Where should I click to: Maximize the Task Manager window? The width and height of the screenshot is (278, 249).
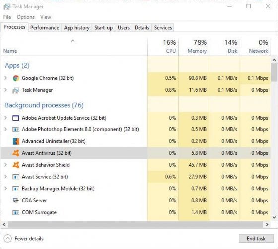coord(249,6)
